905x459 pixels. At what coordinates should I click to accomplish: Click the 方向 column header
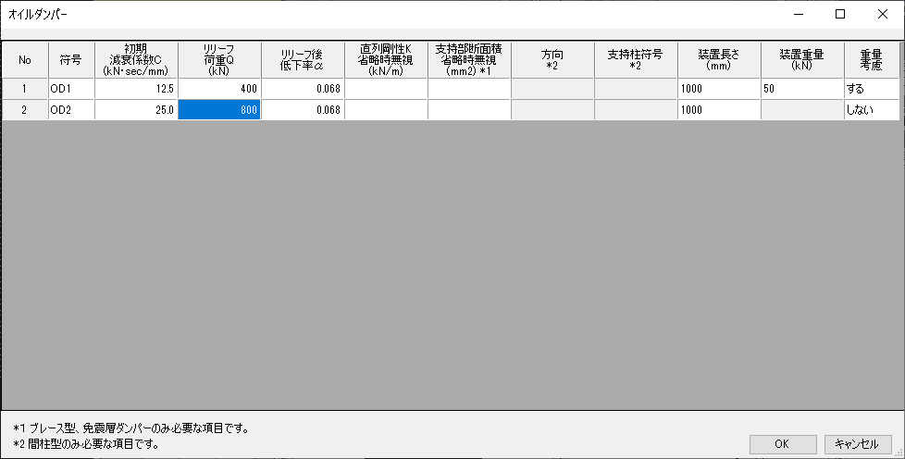pos(552,60)
